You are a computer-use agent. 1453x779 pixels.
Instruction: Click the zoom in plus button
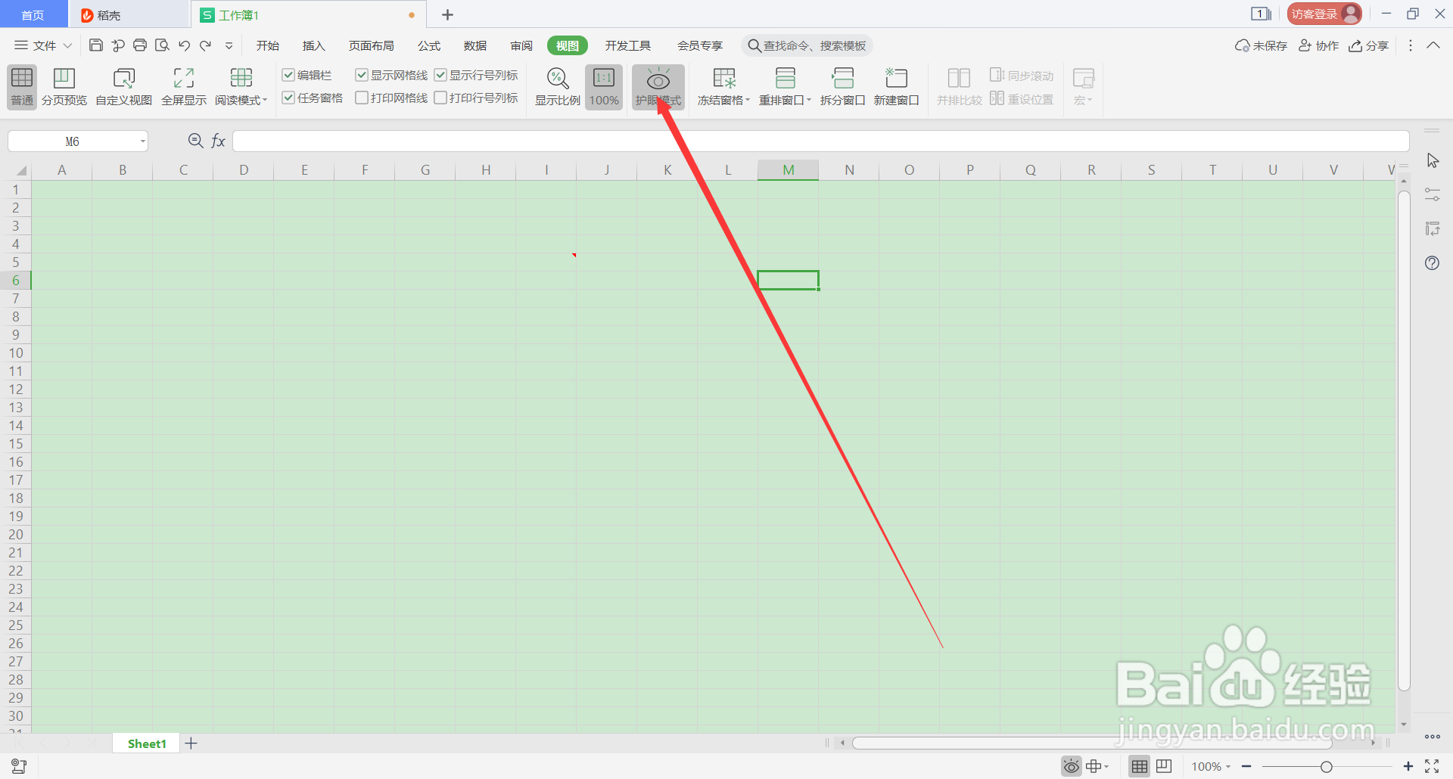pyautogui.click(x=1408, y=767)
